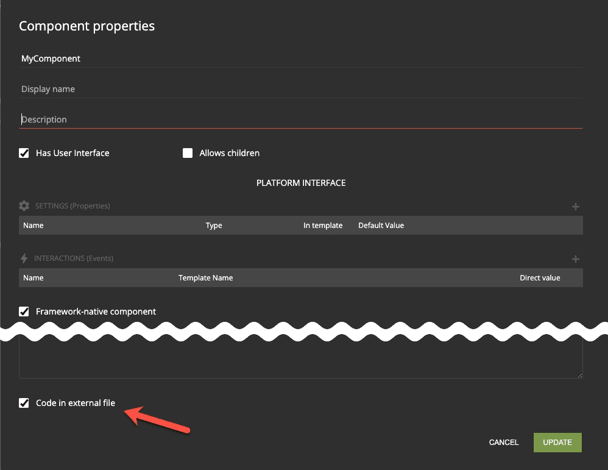
Task: Toggle Code in external file checkbox
Action: 24,403
